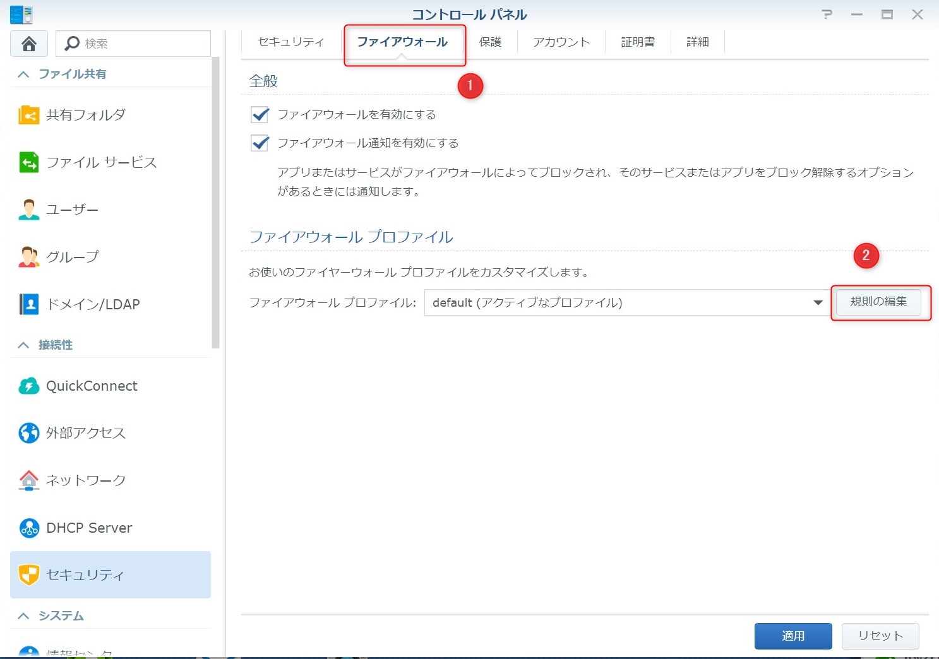Click the 適用 apply button

(792, 636)
